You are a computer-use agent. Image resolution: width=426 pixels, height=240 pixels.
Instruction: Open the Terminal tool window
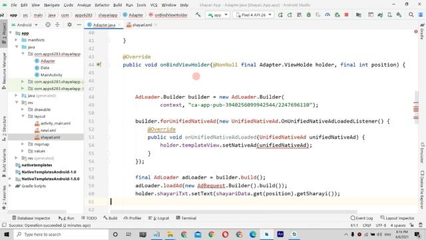186,218
